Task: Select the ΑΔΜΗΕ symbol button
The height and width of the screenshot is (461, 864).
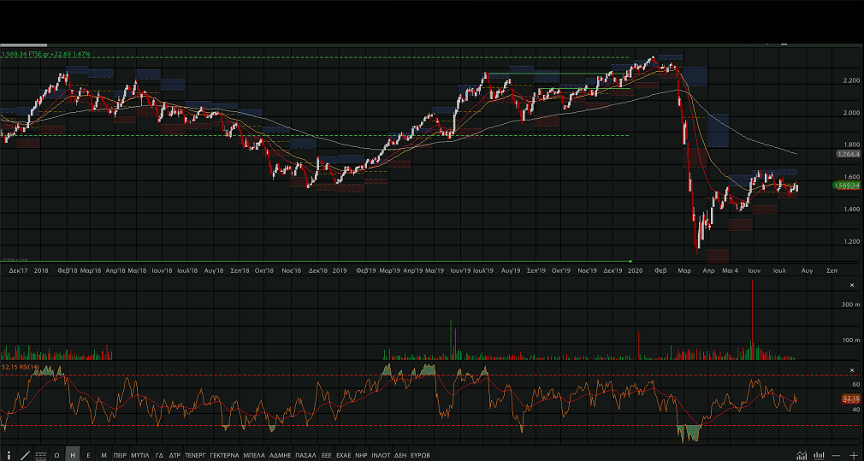Action: 281,455
